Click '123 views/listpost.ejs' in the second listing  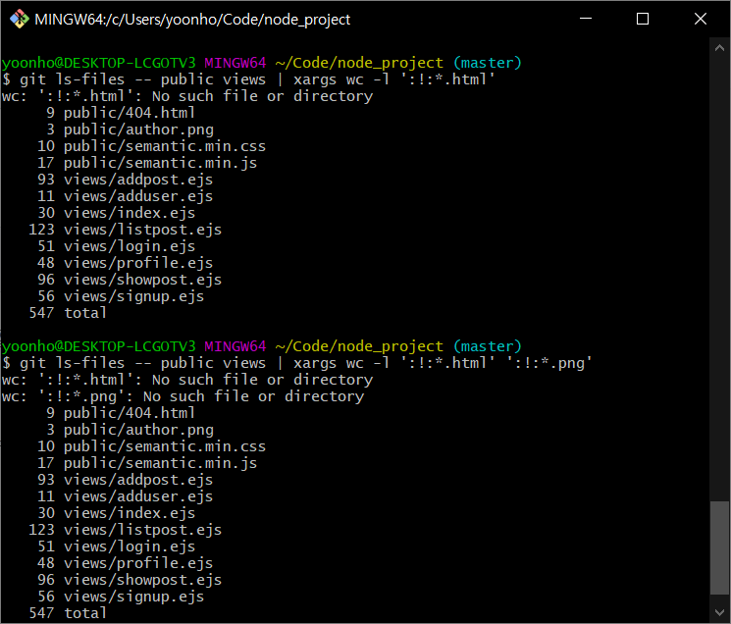(125, 530)
